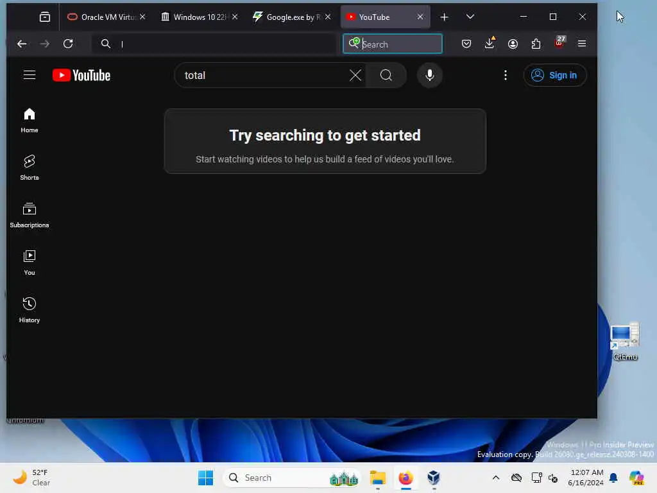Reload the page with refresh button
The width and height of the screenshot is (657, 493).
(68, 44)
